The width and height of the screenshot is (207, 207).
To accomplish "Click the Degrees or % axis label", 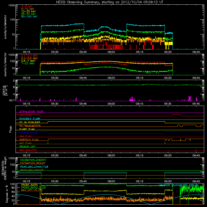I will click(x=7, y=194).
